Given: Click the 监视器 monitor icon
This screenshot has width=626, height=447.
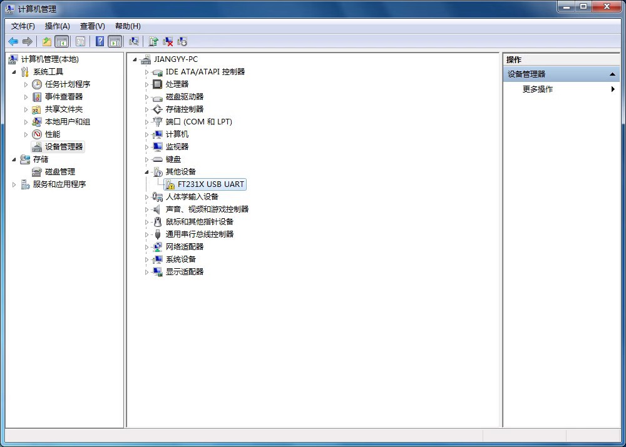Looking at the screenshot, I should coord(158,147).
